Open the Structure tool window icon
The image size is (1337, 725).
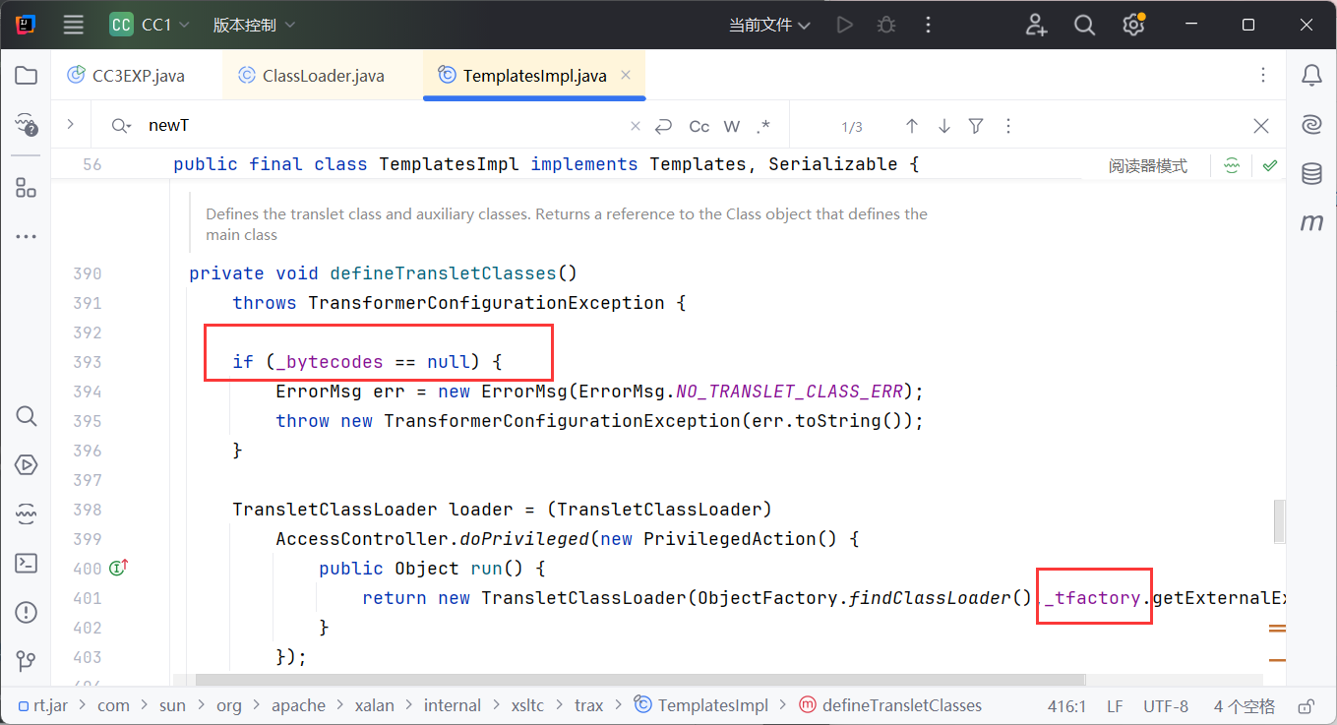coord(27,188)
